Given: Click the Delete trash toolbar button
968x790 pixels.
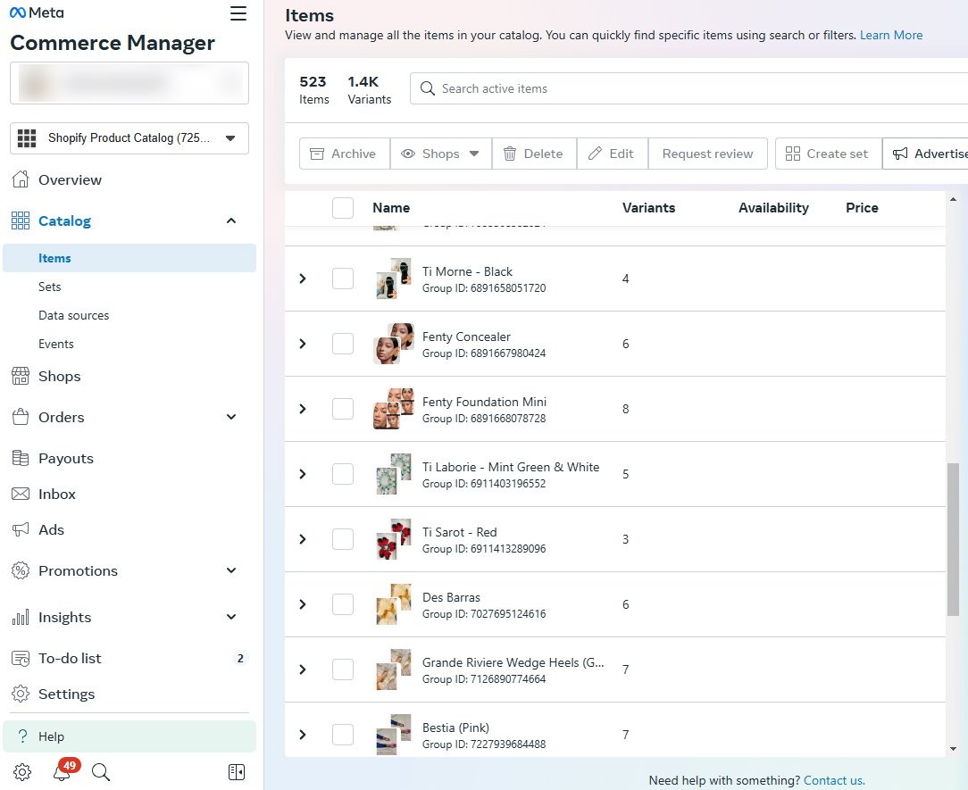Looking at the screenshot, I should (x=535, y=154).
